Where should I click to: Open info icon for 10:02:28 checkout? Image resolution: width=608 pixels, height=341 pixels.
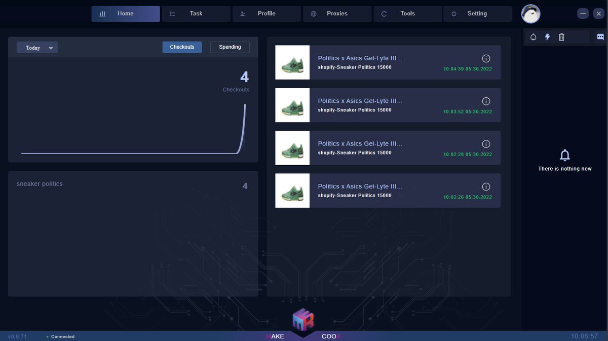(x=486, y=144)
